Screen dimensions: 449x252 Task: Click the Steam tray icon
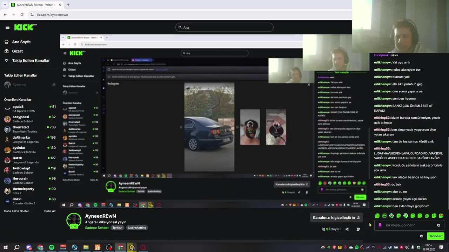click(390, 247)
